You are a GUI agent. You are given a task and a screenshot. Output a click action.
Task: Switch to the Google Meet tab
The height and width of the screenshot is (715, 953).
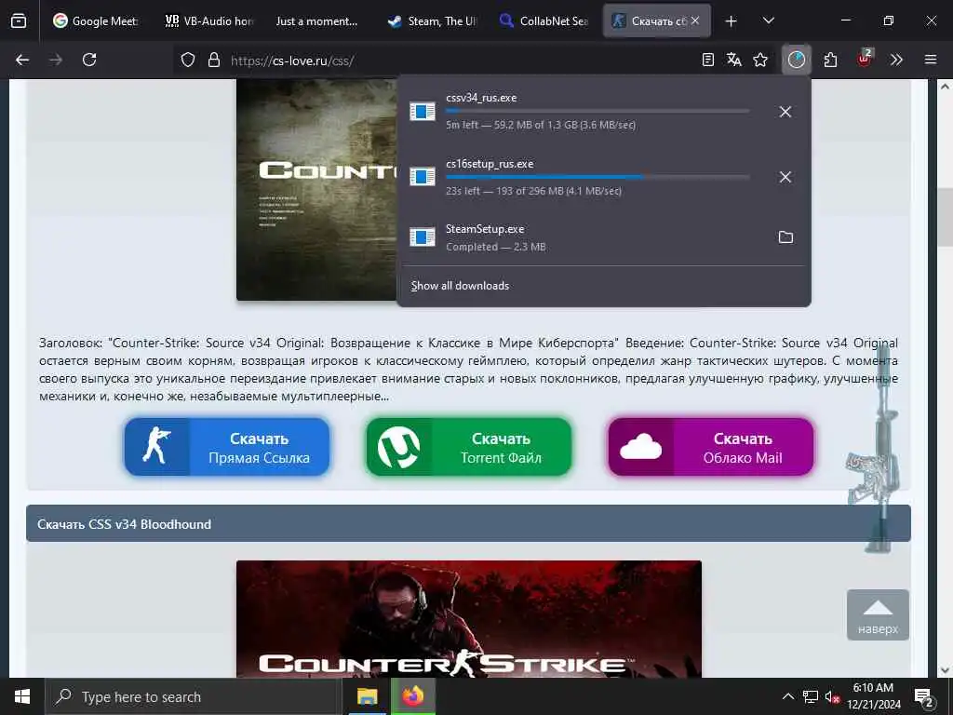tap(96, 20)
